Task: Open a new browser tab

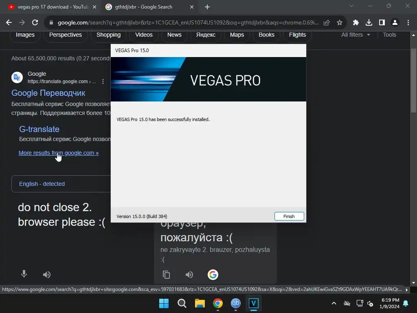Action: (x=207, y=7)
